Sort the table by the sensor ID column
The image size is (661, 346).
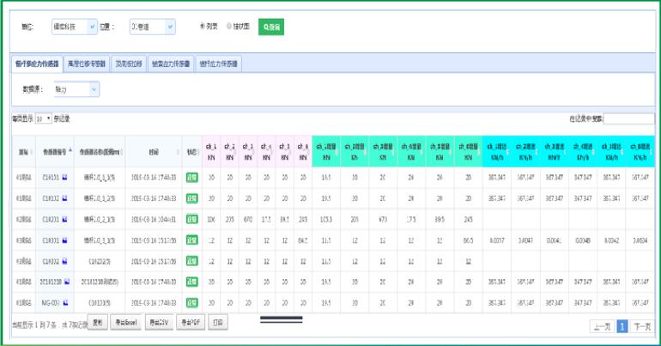pos(54,150)
